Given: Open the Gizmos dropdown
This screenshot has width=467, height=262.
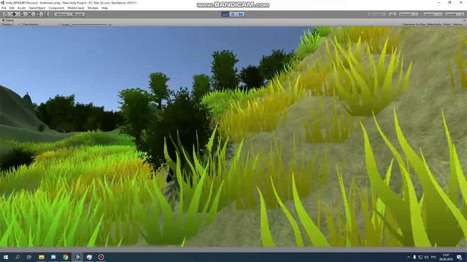Looking at the screenshot, I should (x=458, y=24).
